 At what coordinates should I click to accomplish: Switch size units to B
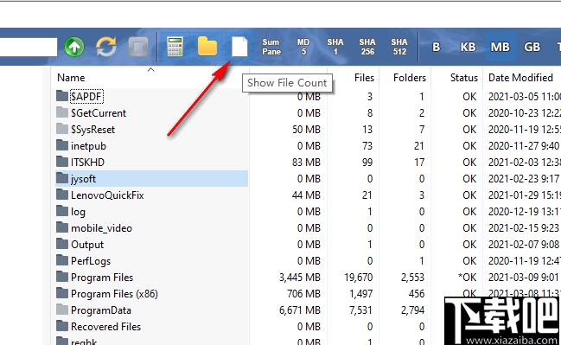coord(436,47)
